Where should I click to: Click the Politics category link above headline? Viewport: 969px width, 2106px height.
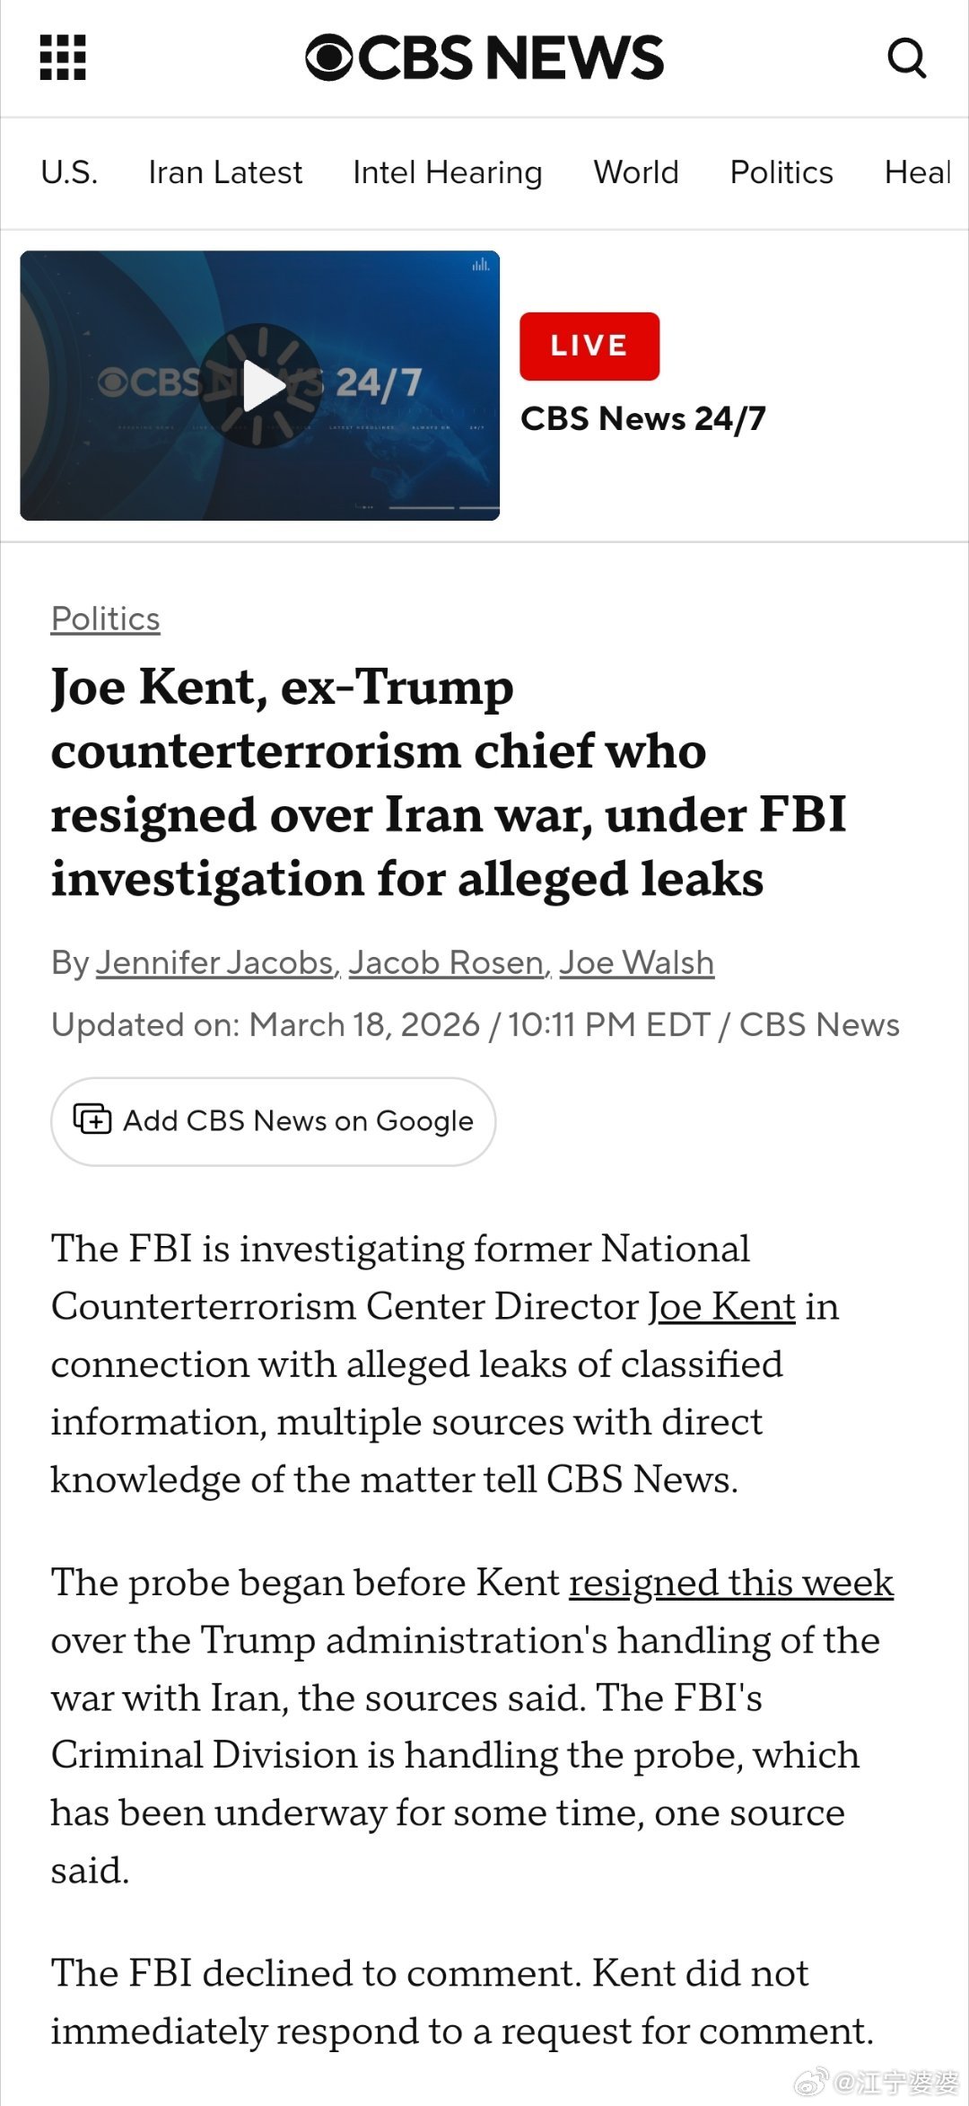(x=106, y=619)
